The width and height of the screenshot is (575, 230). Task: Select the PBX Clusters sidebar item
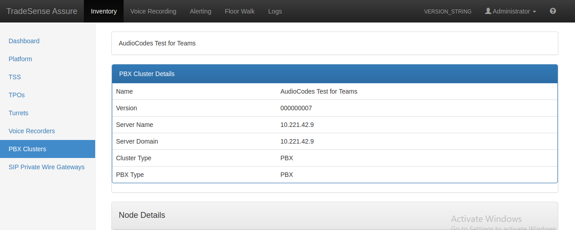pyautogui.click(x=47, y=149)
